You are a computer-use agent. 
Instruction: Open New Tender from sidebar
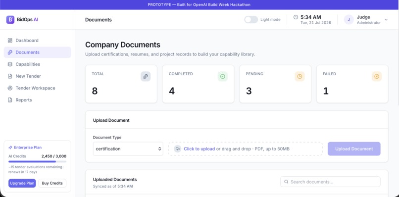click(x=37, y=76)
